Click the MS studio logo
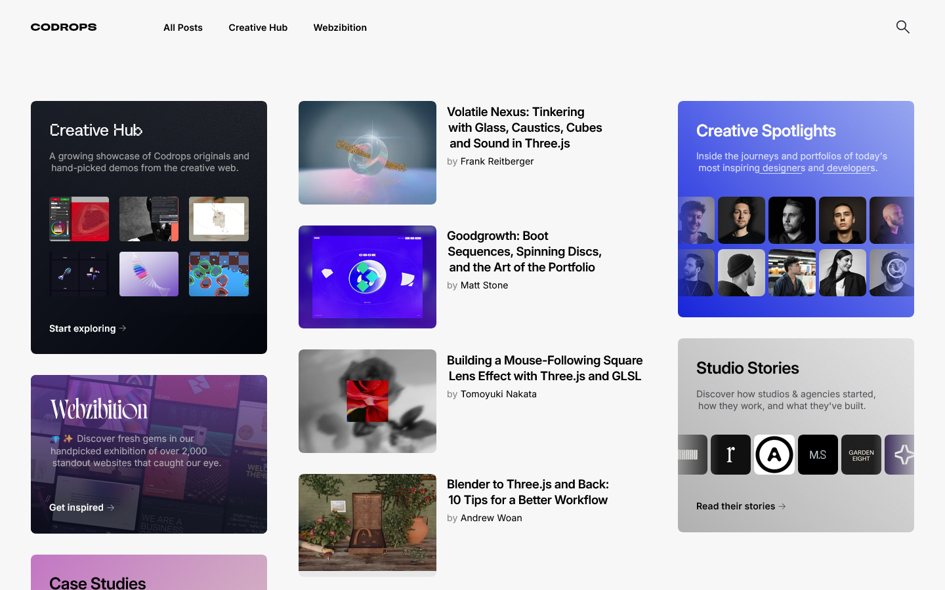Viewport: 945px width, 590px height. 818,454
